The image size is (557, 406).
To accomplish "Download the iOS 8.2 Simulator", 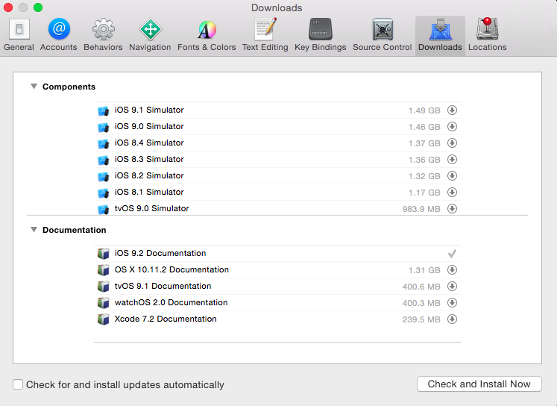I will click(x=452, y=175).
